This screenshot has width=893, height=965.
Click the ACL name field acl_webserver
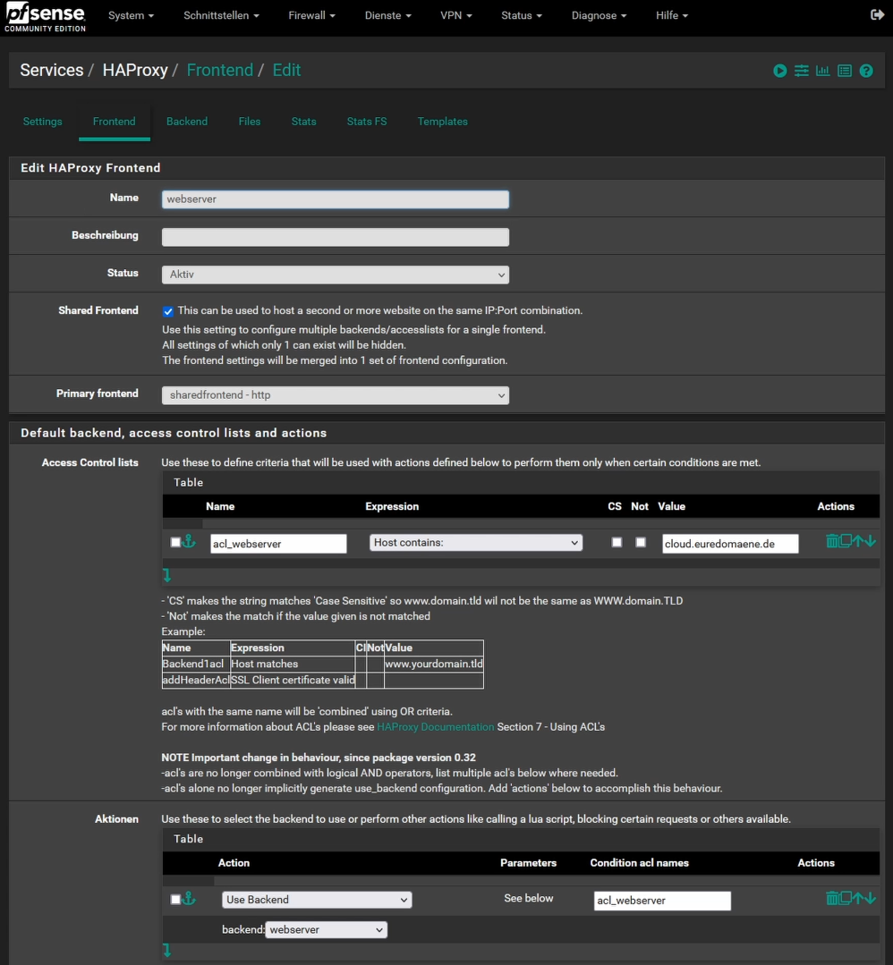click(x=278, y=544)
